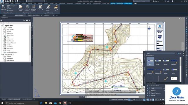The image size is (188, 105).
Task: Click the Insert View tool
Action: (x=4, y=8)
